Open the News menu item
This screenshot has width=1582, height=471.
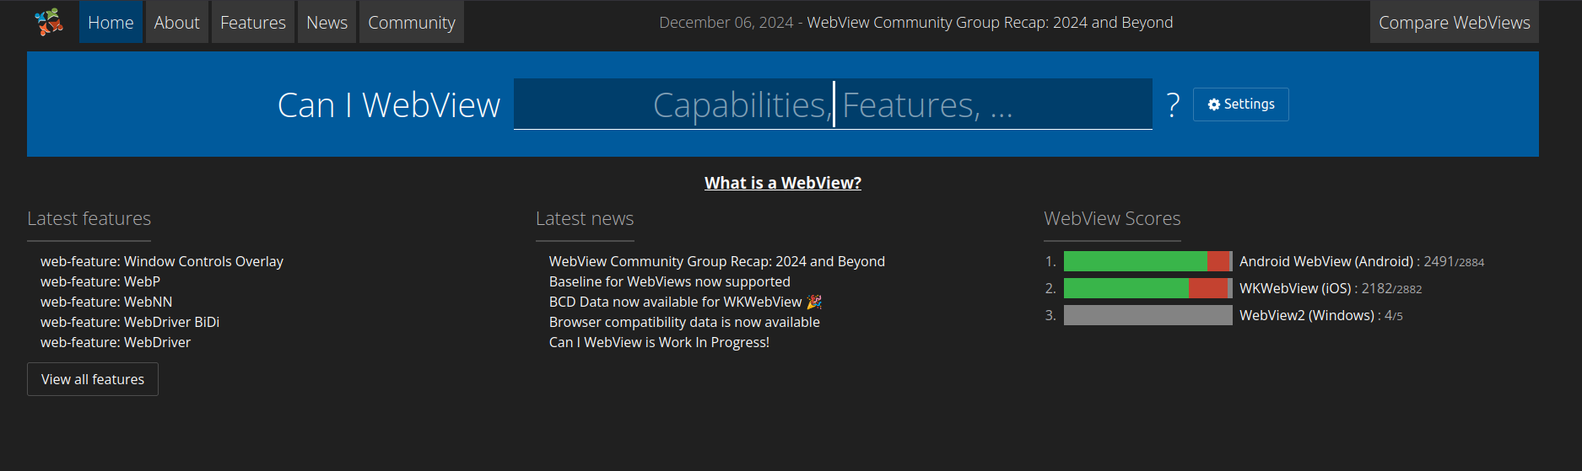(x=327, y=22)
